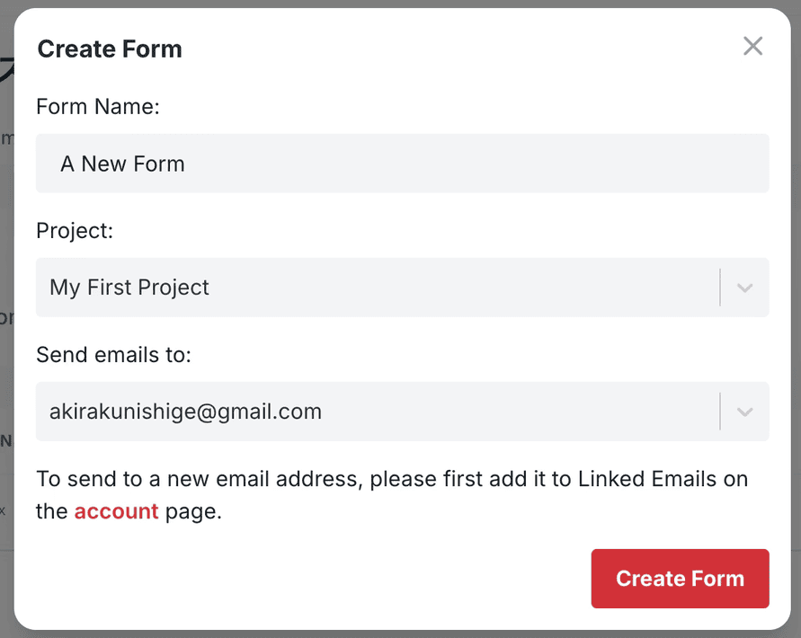This screenshot has width=801, height=638.
Task: Click the divider line in email dropdown
Action: click(720, 412)
